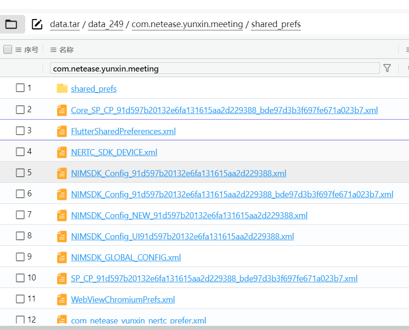Click the 序号 column header

coord(31,50)
